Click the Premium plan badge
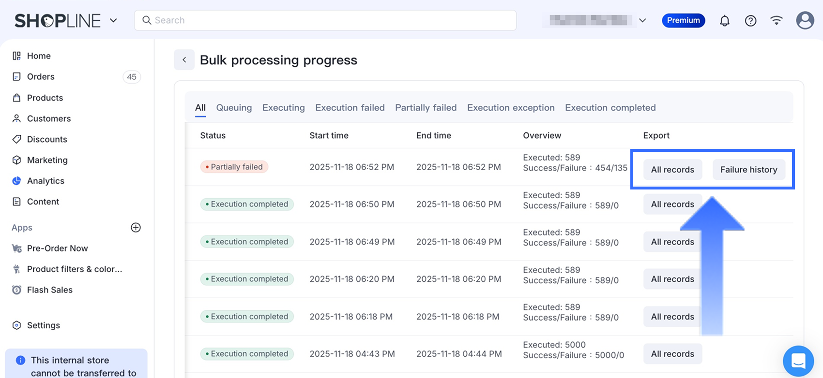This screenshot has width=823, height=378. click(x=683, y=20)
